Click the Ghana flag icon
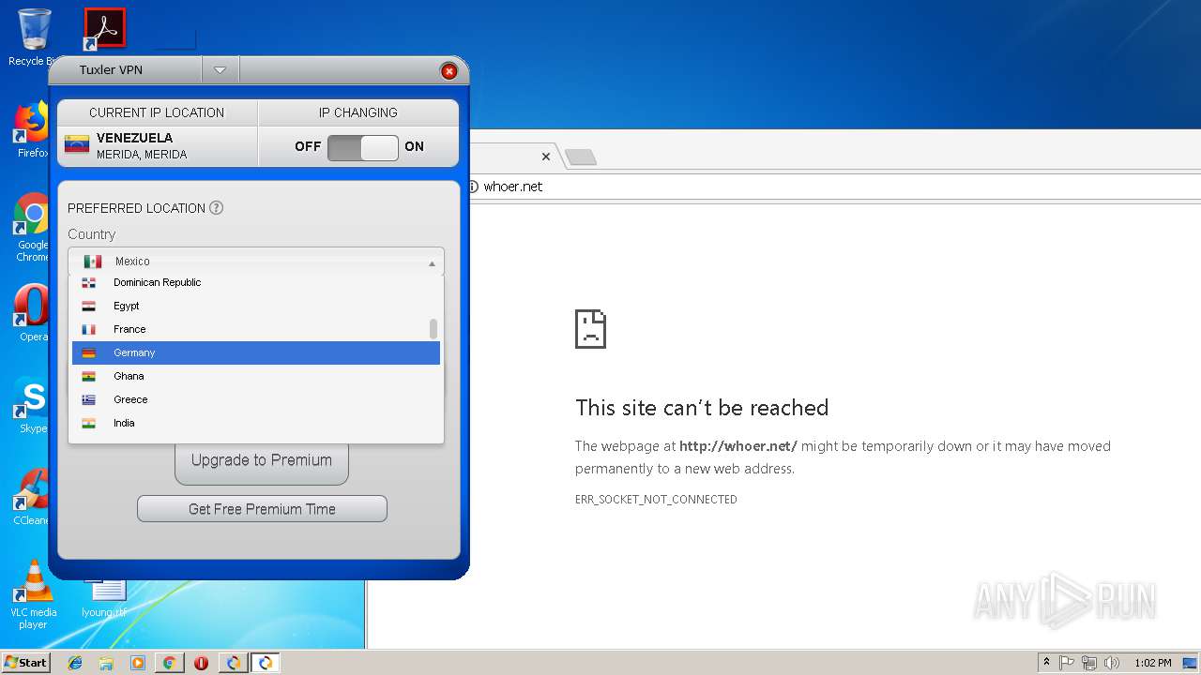The image size is (1201, 675). click(x=88, y=377)
